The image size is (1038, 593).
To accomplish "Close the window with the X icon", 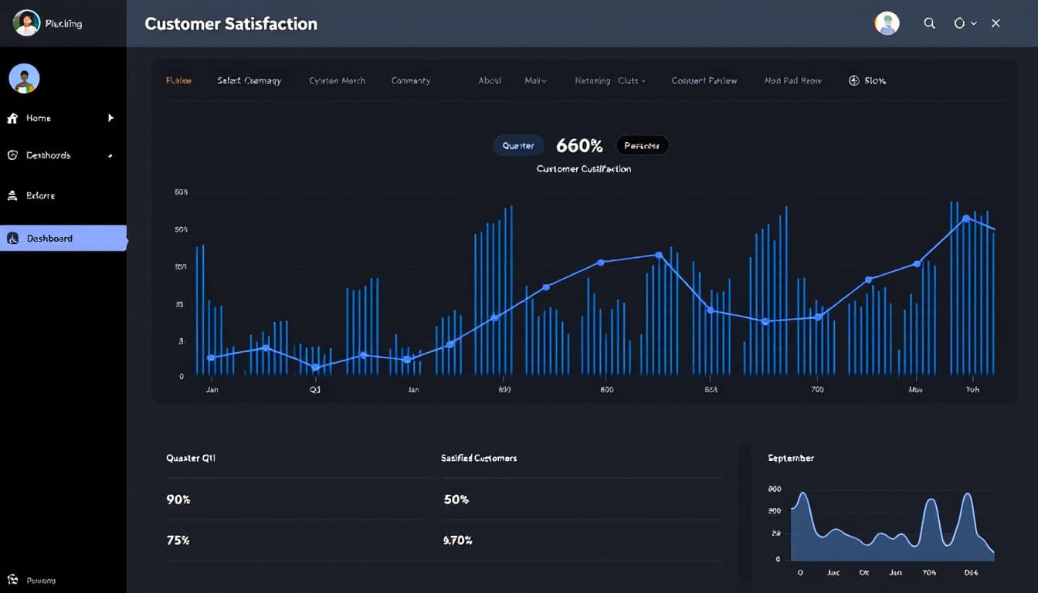I will point(996,23).
